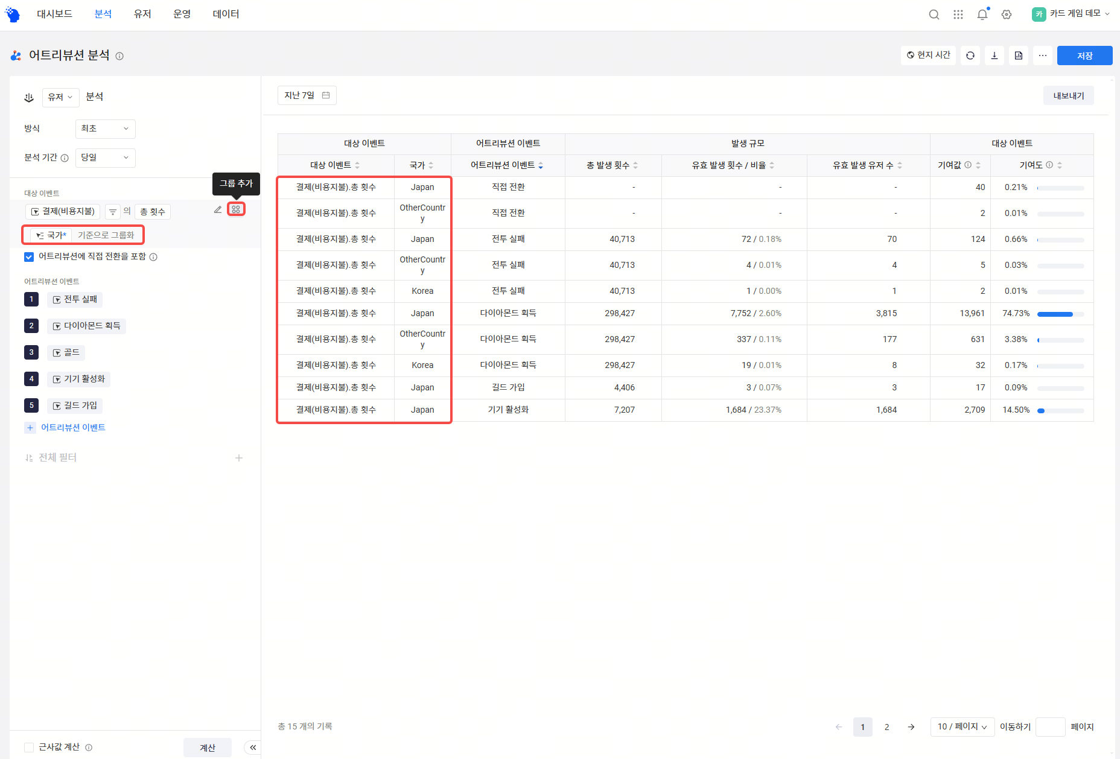
Task: Click the 어트리뷰션 이벤트 add link
Action: [65, 428]
